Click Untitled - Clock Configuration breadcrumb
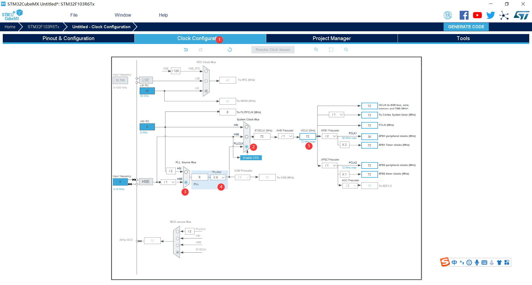Screen dimensions: 532x285 point(101,27)
